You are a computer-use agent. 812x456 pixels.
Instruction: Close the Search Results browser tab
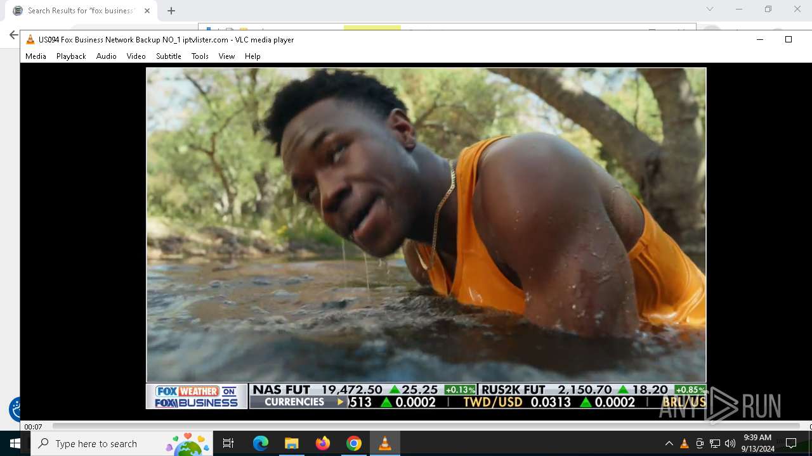(x=147, y=11)
